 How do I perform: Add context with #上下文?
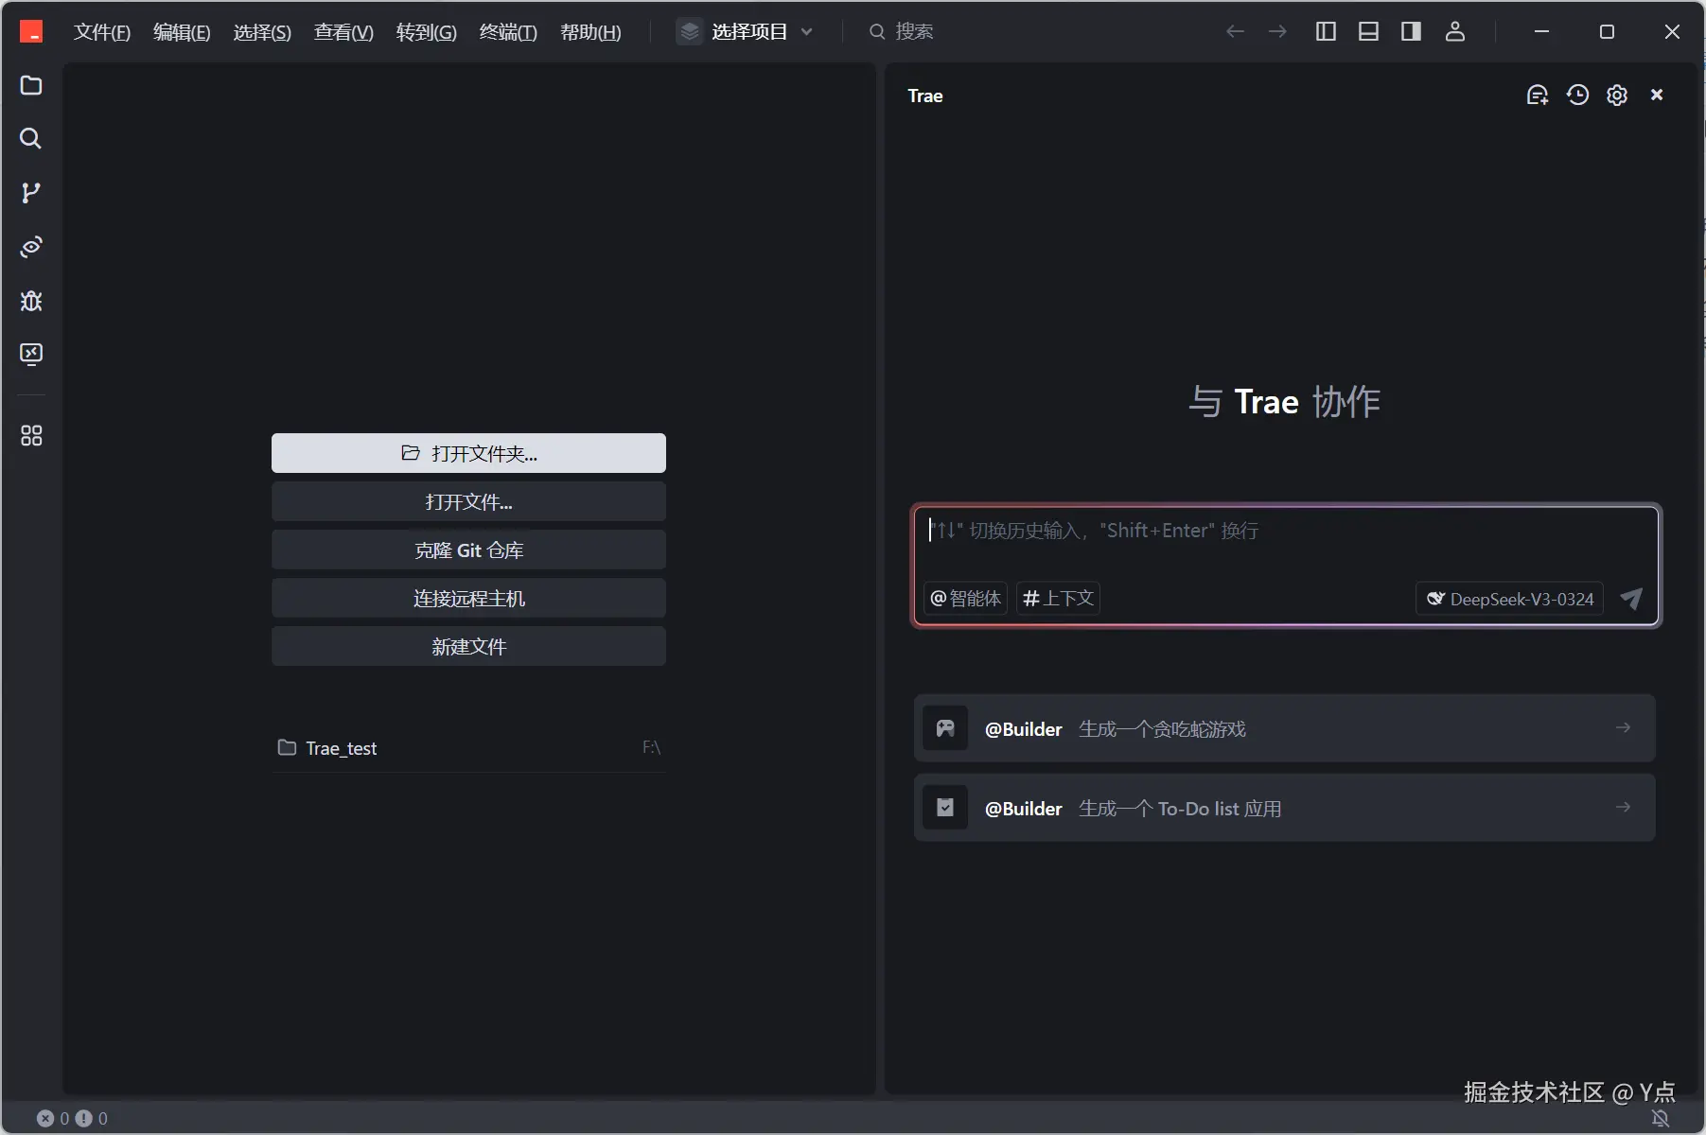point(1058,599)
